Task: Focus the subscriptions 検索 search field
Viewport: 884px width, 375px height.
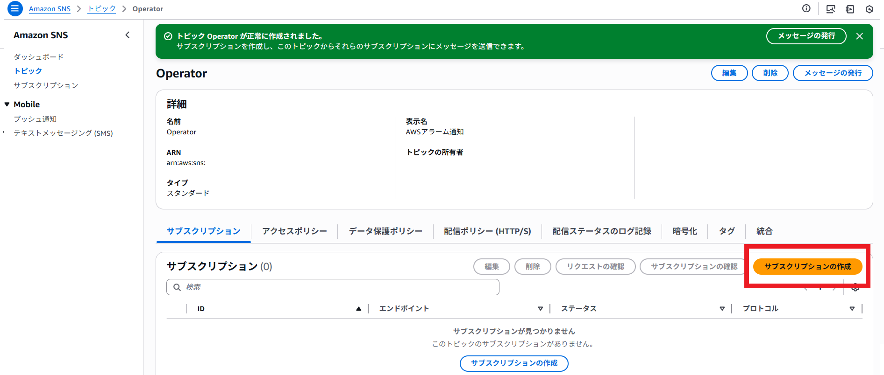Action: pos(333,287)
